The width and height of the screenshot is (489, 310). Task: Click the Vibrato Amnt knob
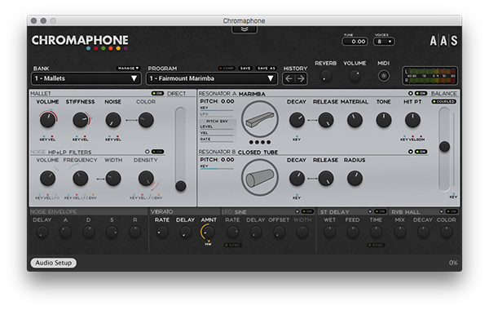click(x=209, y=232)
